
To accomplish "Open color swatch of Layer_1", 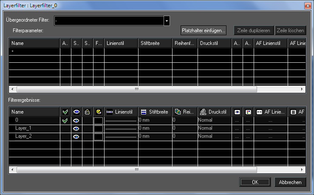I will (98, 129).
